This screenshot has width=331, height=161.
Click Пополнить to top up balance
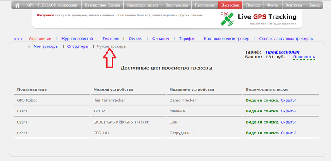click(304, 57)
